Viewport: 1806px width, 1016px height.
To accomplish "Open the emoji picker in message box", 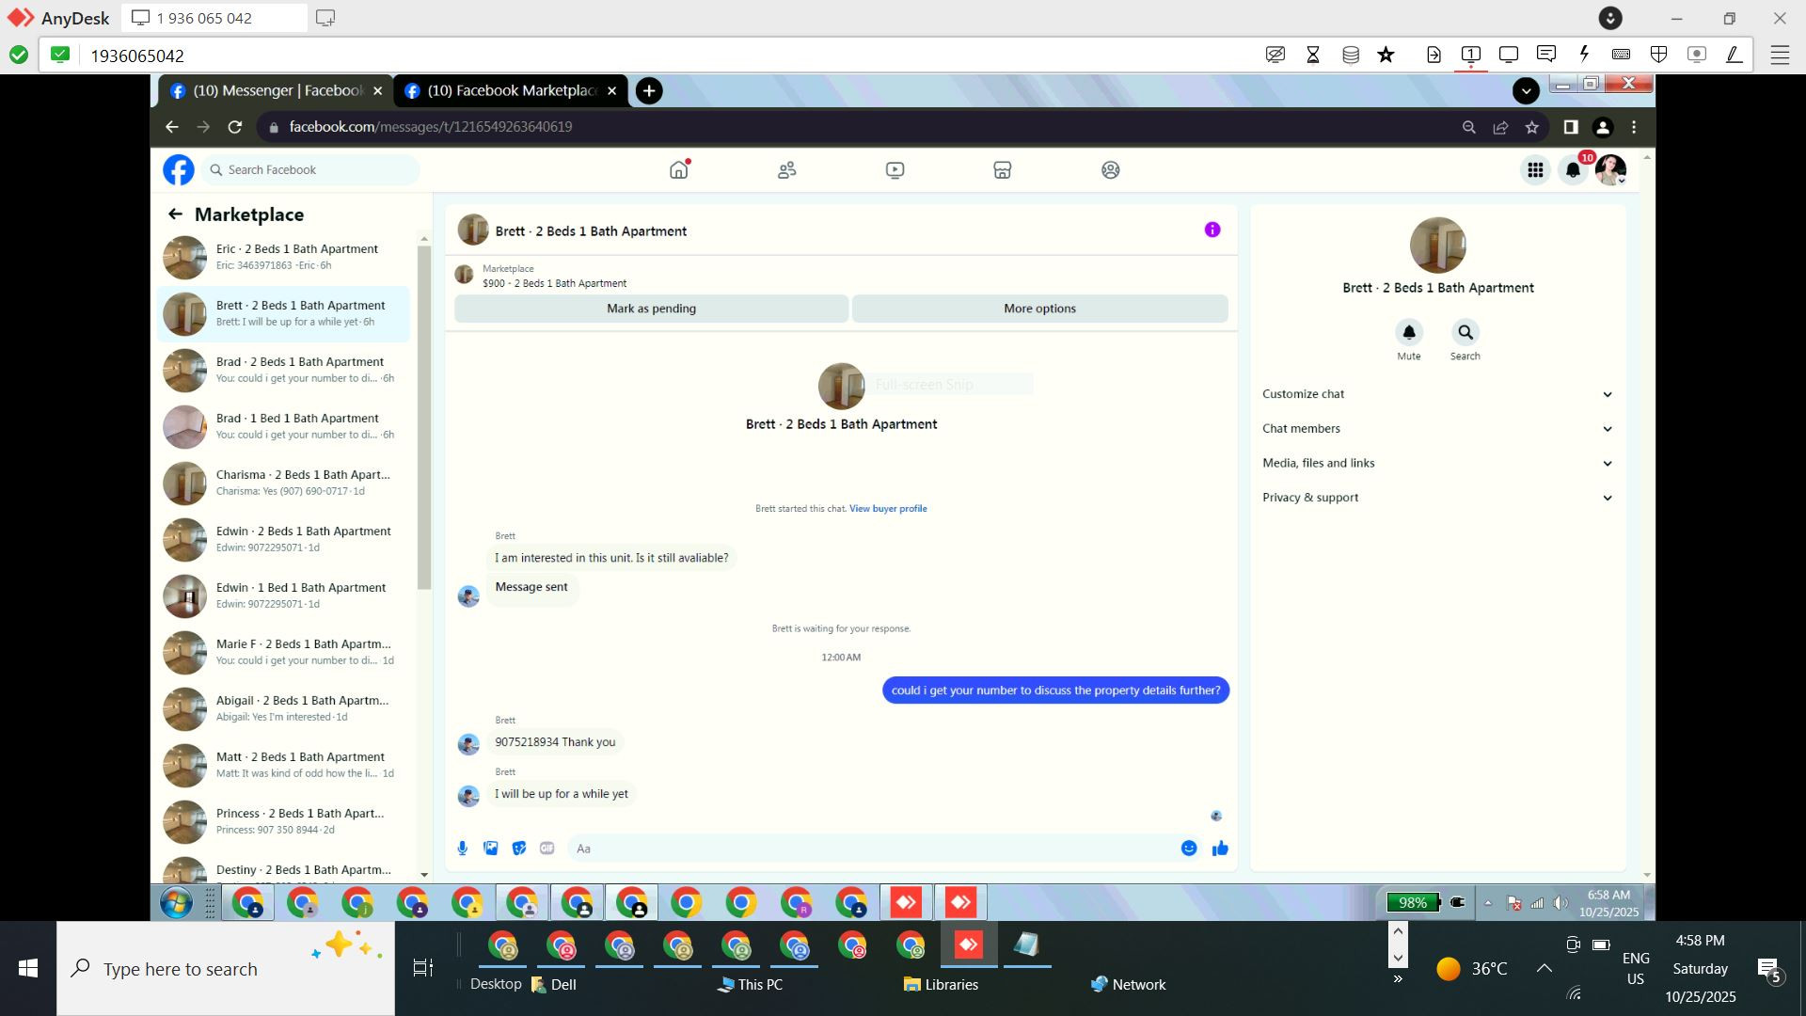I will (1189, 849).
